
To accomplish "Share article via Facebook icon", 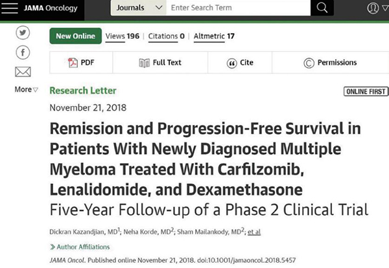I will (x=23, y=52).
